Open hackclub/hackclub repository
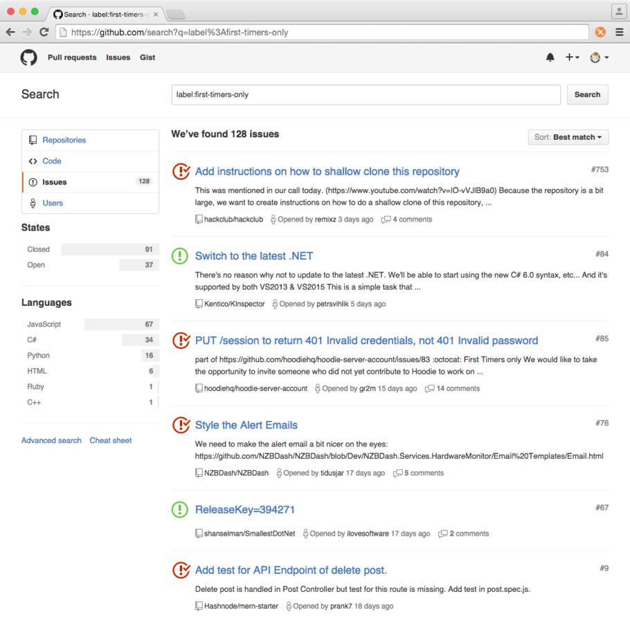The height and width of the screenshot is (623, 630). 233,219
